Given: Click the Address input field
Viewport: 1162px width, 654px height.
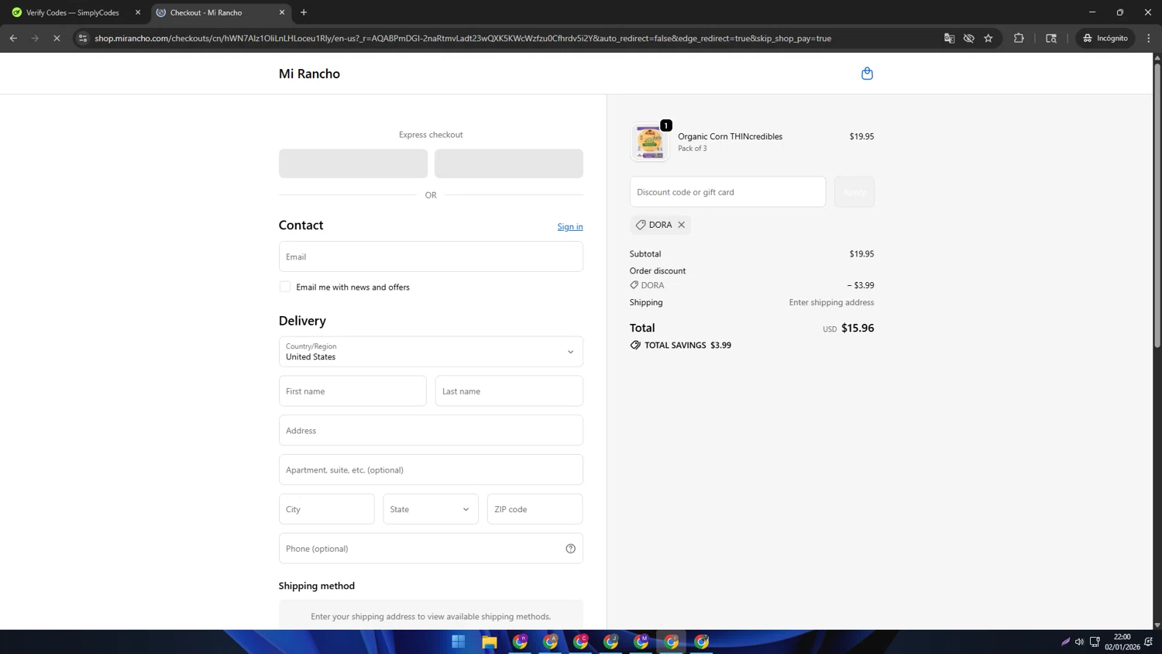Looking at the screenshot, I should [431, 431].
